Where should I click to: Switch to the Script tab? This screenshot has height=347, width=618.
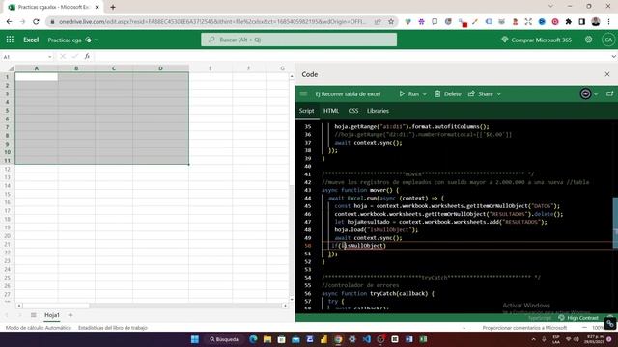(x=306, y=111)
